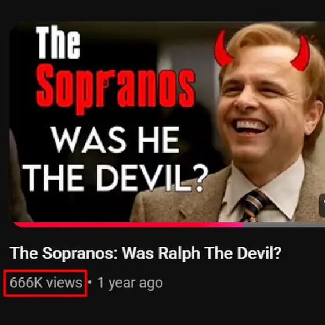
Task: Click the right red devil horn graphic
Action: click(301, 53)
